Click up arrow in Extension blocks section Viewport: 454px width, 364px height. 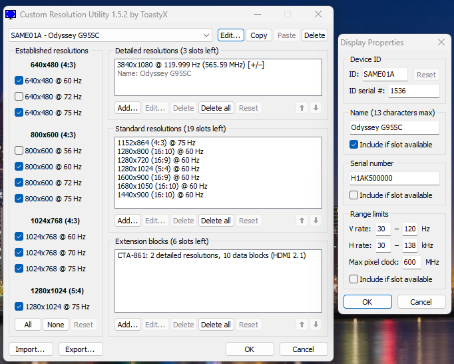(x=303, y=325)
